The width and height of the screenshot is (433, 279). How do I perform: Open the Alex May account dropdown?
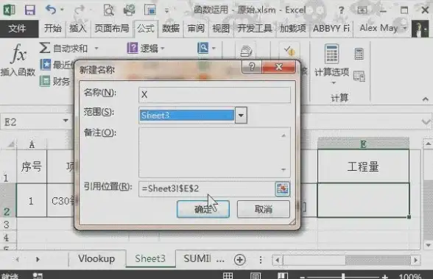coord(405,28)
